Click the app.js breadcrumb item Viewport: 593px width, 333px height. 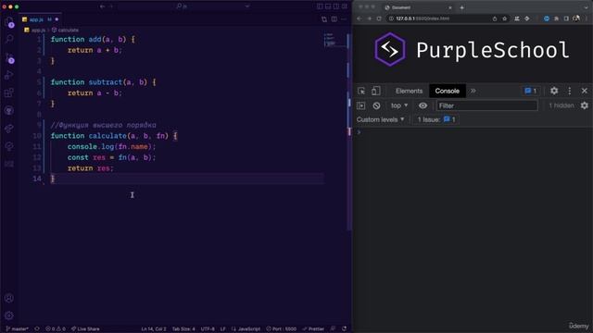[x=35, y=30]
